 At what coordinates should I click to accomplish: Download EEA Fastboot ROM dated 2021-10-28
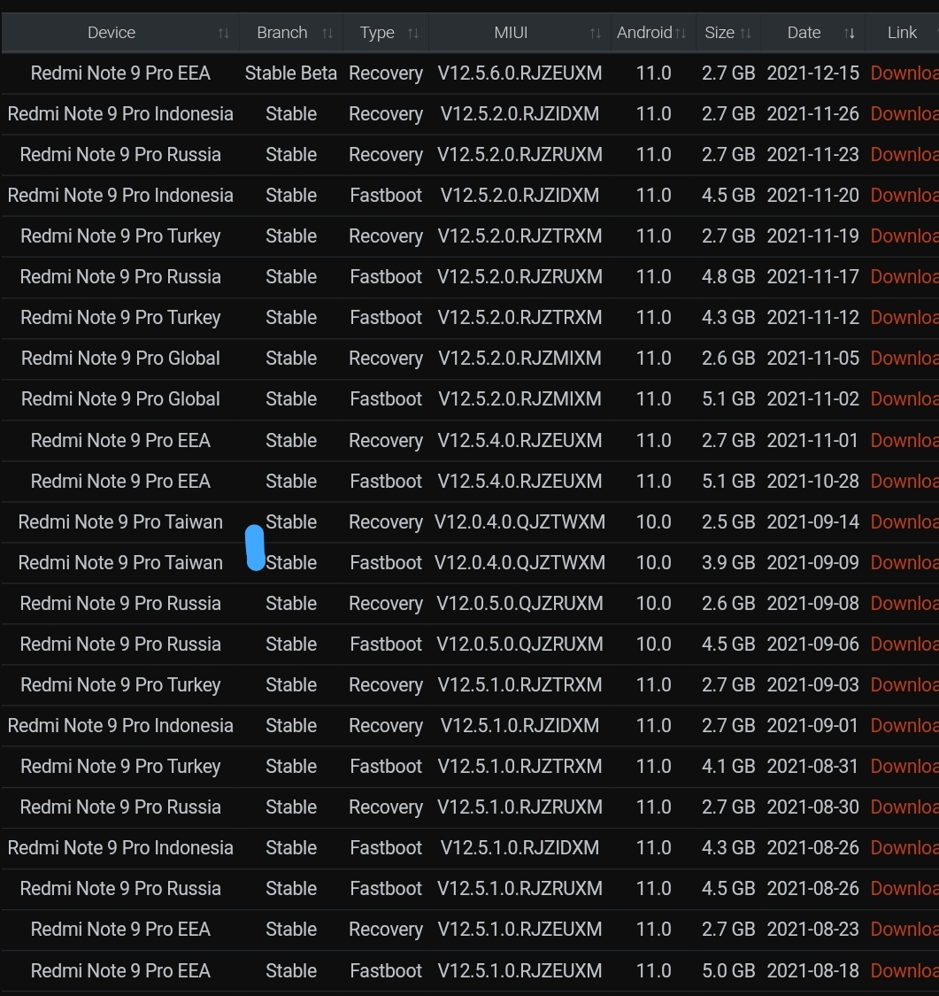click(x=904, y=481)
